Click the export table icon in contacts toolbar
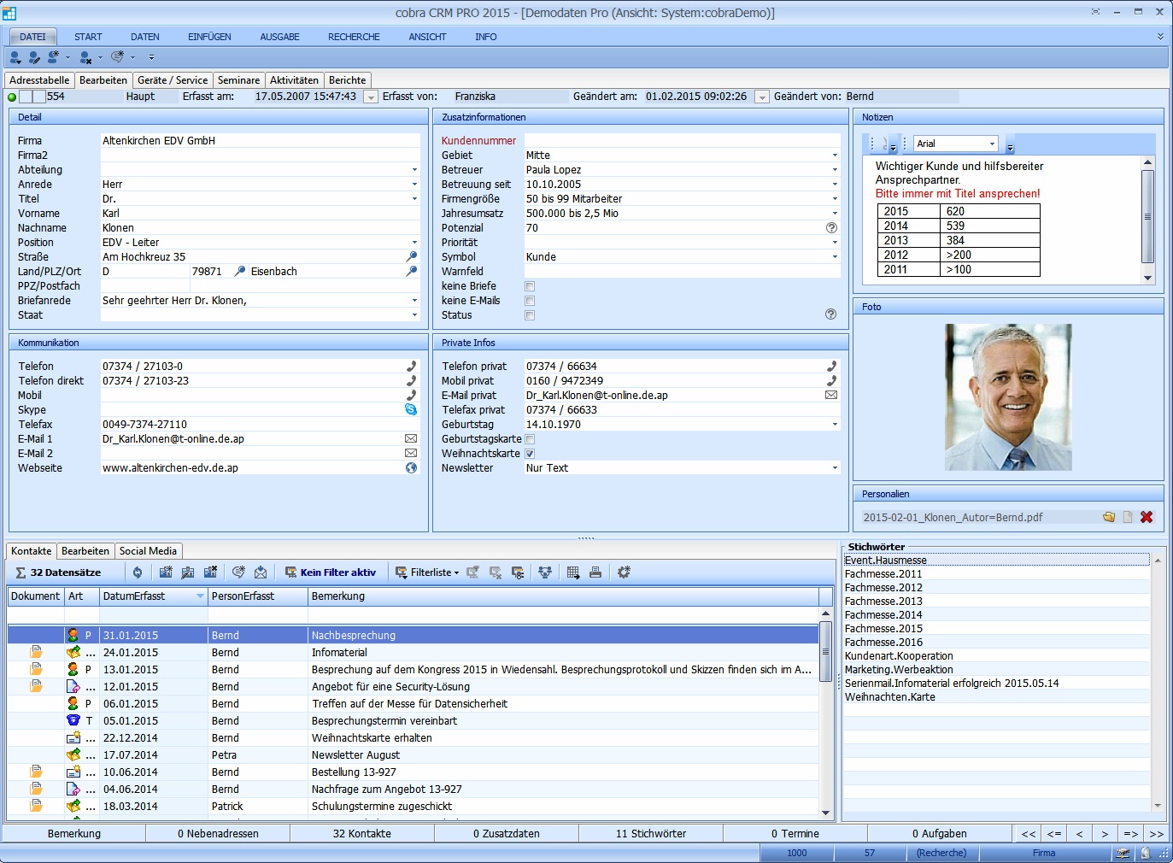 tap(573, 572)
